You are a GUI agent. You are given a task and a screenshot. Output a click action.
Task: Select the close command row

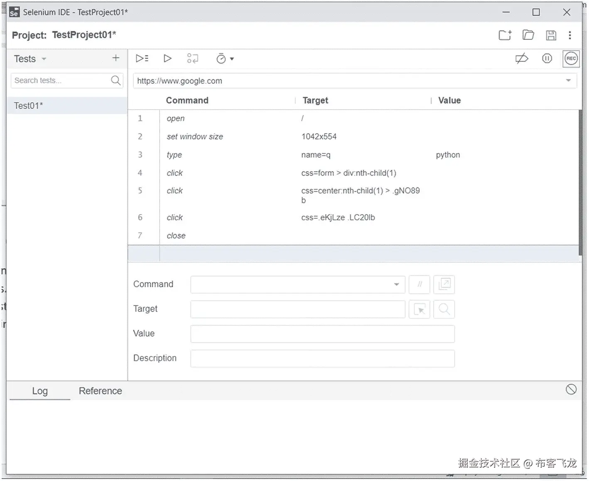[353, 236]
